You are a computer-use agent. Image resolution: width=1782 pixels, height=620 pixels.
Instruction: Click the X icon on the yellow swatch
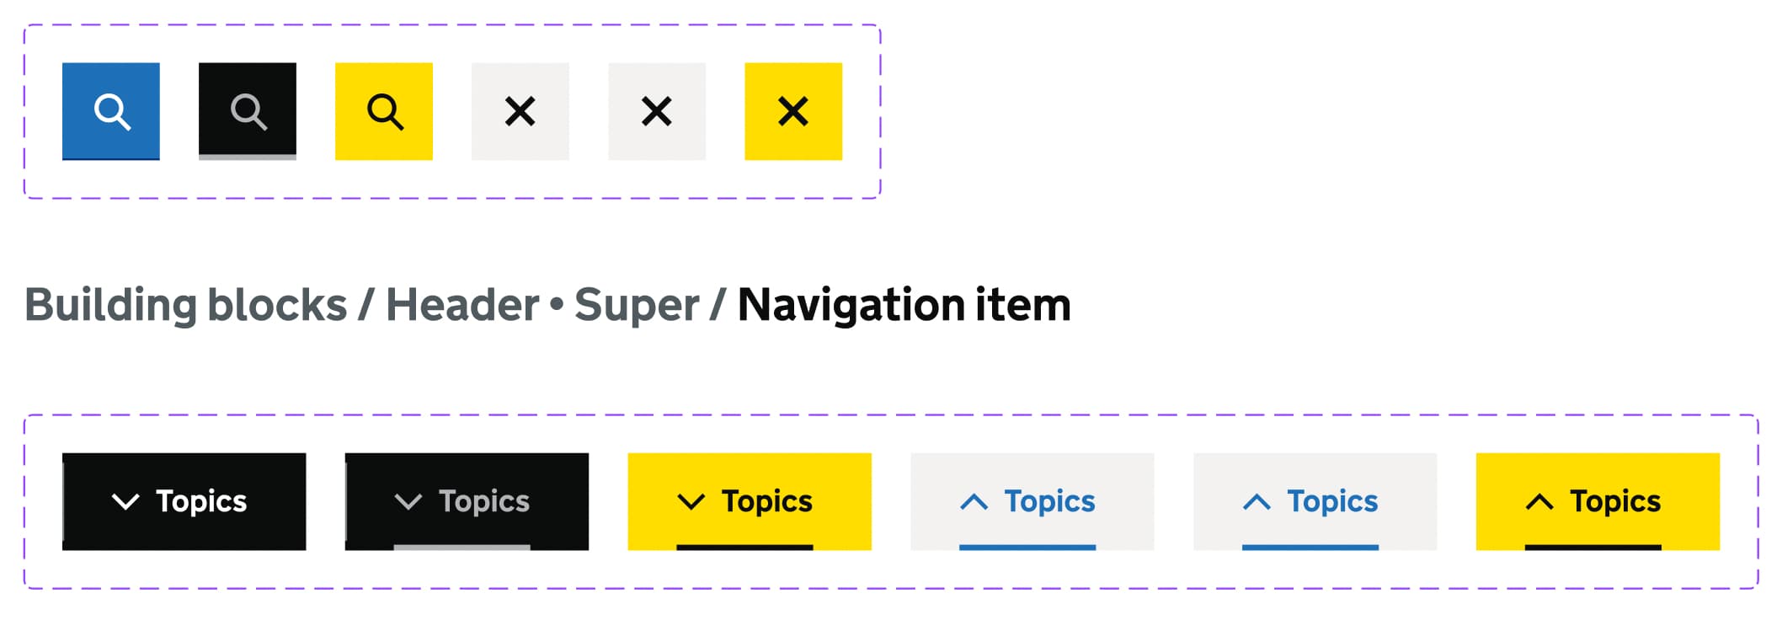point(792,110)
